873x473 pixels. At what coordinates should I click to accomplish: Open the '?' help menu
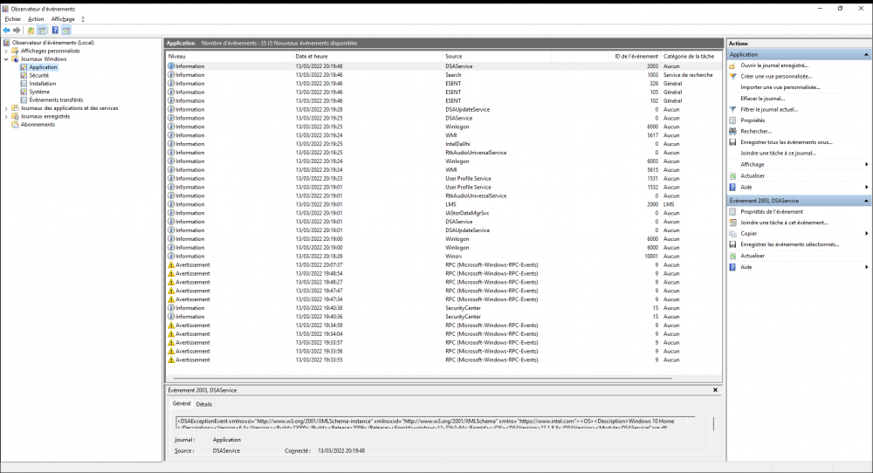[83, 19]
